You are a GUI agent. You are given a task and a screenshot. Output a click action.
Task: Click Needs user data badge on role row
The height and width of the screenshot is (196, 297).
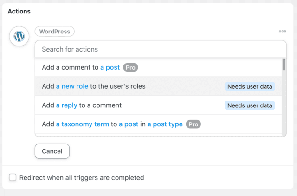tap(250, 86)
